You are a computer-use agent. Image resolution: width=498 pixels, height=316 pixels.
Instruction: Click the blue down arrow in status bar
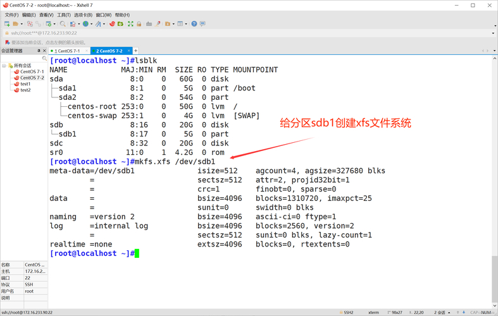[464, 313]
